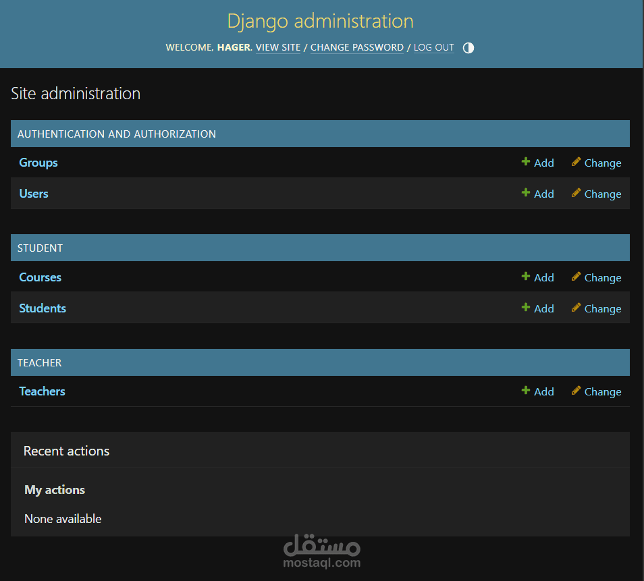Click the Django administration title
Image resolution: width=644 pixels, height=581 pixels.
[321, 22]
